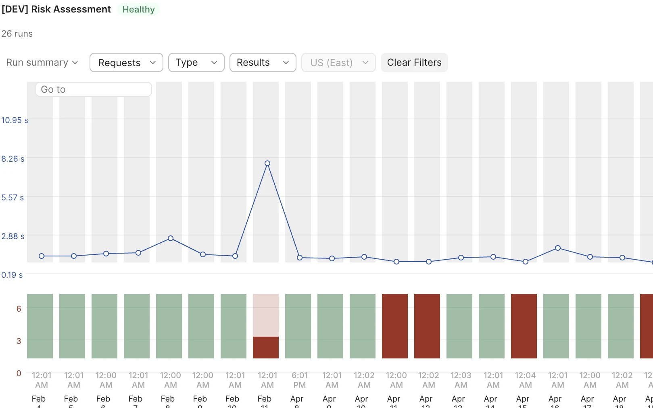Click the green passed result bar for Feb 4
This screenshot has height=408, width=653.
(40, 326)
